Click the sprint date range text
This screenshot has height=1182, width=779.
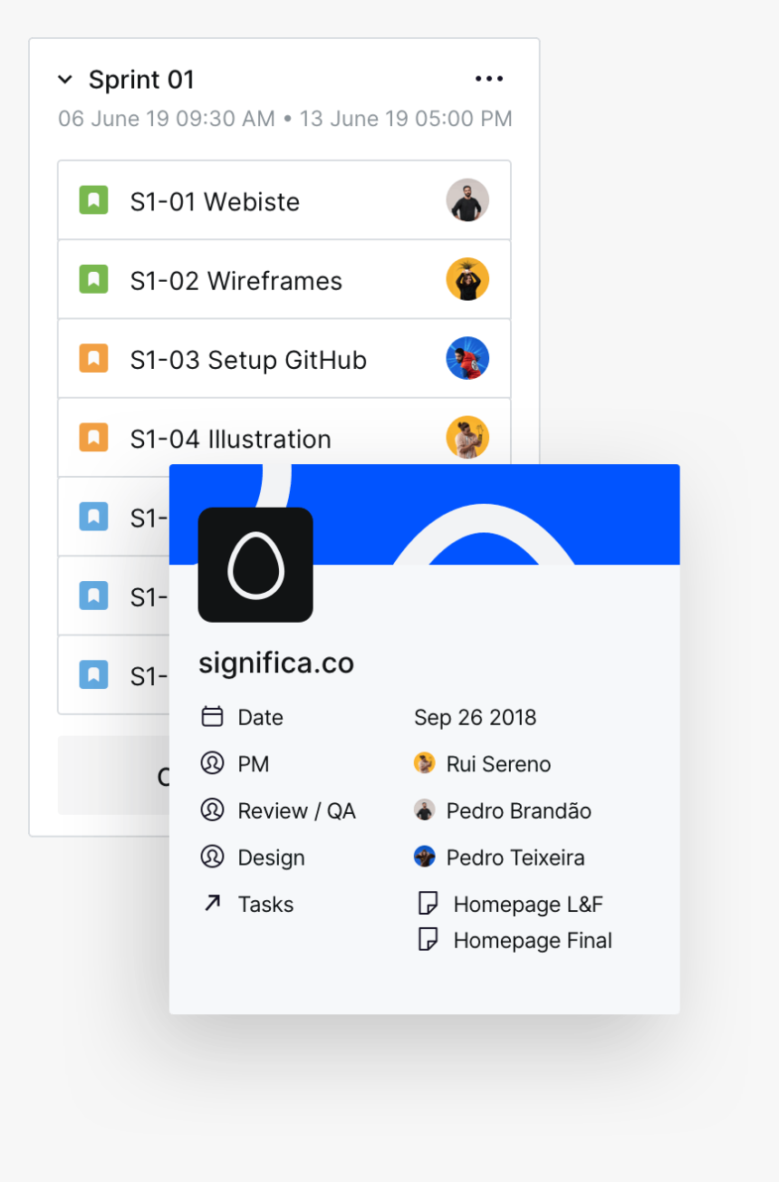pyautogui.click(x=285, y=119)
